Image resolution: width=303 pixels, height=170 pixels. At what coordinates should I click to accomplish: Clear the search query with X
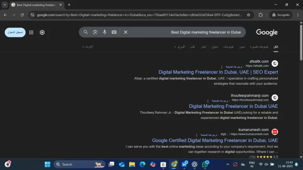coord(125,32)
